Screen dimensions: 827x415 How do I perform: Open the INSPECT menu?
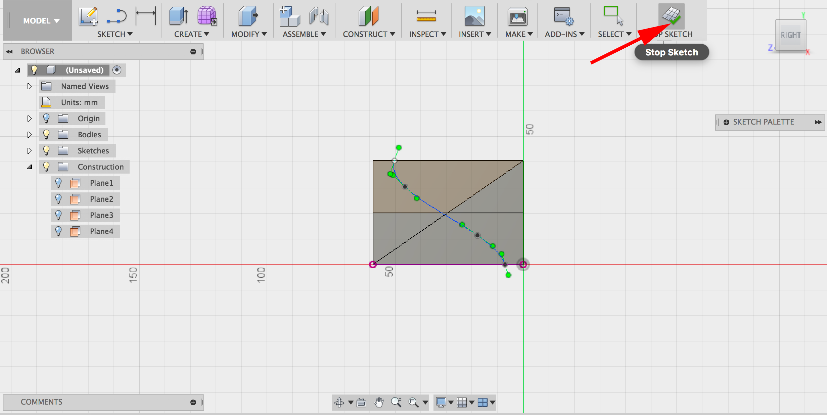pos(428,34)
